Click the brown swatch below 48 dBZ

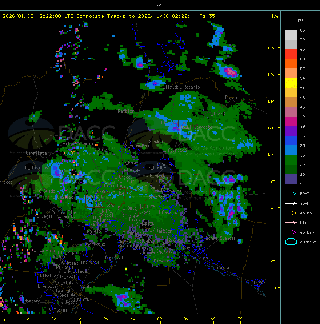tap(291, 102)
